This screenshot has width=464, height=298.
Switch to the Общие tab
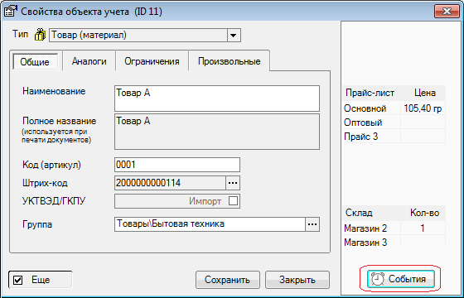tap(35, 61)
